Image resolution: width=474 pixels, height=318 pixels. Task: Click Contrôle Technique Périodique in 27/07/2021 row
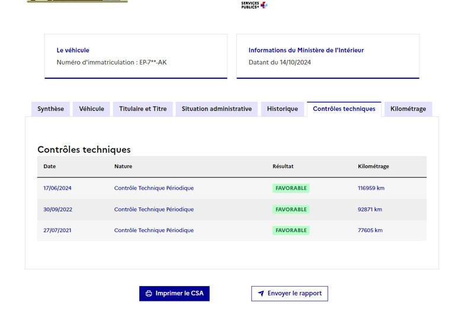pos(154,230)
